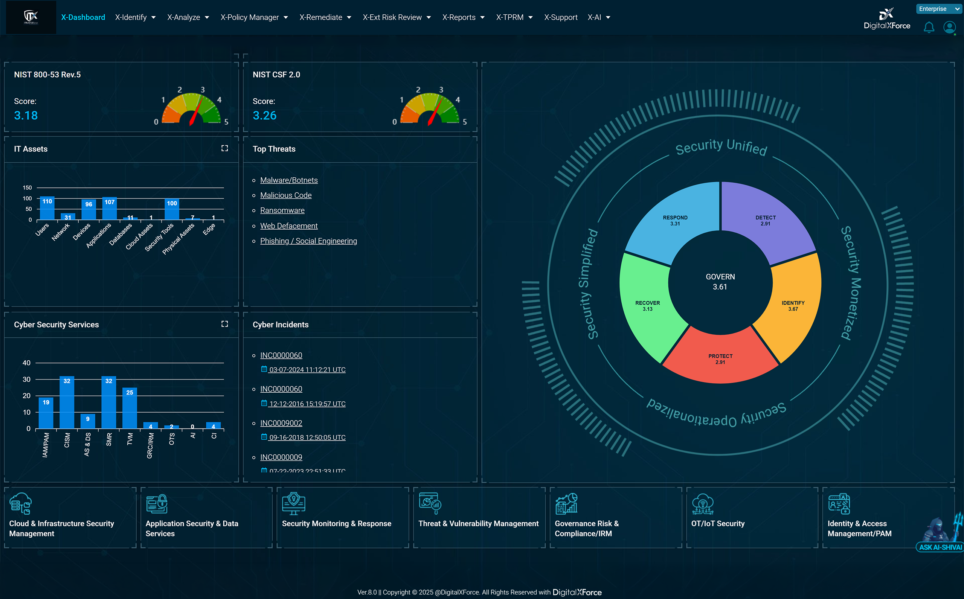The image size is (964, 599).
Task: Open incident INC0009002 details
Action: coord(281,423)
